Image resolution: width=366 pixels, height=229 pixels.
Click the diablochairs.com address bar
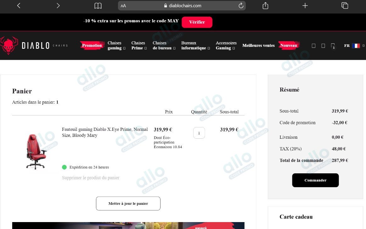pyautogui.click(x=182, y=6)
